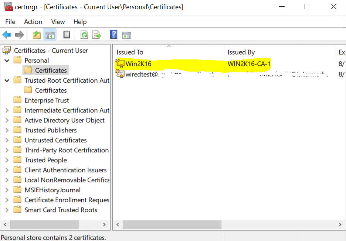346x241 pixels.
Task: Click the Export List toolbar icon
Action: pyautogui.click(x=97, y=35)
